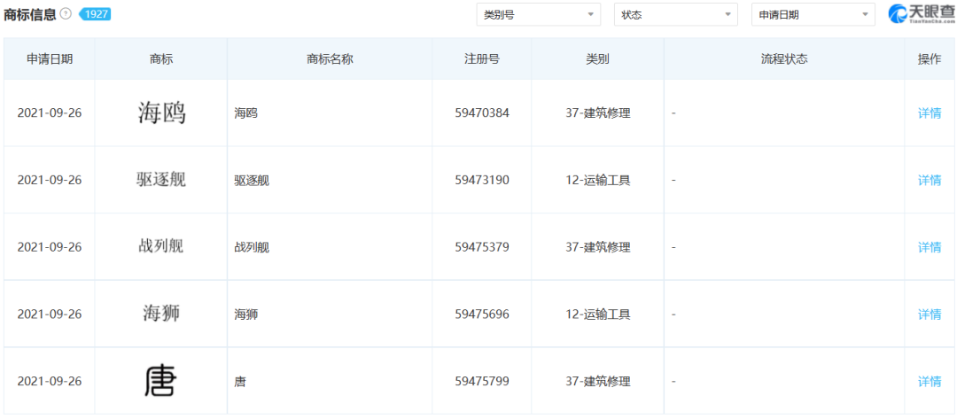Click the 类别 column header
Screen dimensions: 957x419
pos(597,59)
